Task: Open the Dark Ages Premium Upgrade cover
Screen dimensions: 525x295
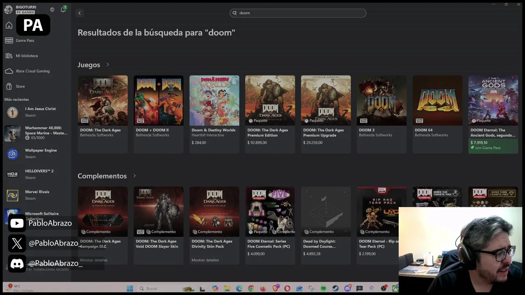Action: point(326,100)
